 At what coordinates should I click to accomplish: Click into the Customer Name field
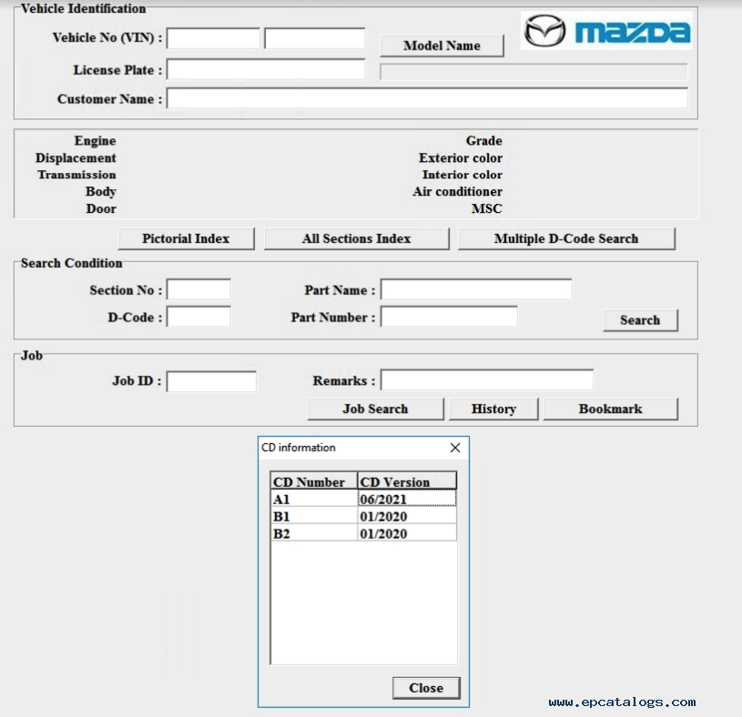(x=426, y=98)
